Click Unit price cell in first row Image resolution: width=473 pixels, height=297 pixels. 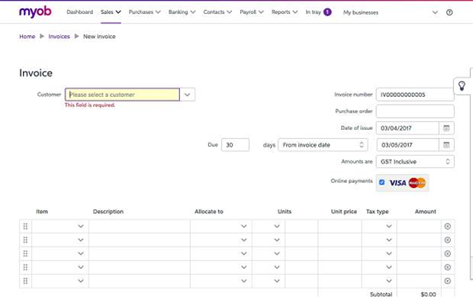(339, 226)
